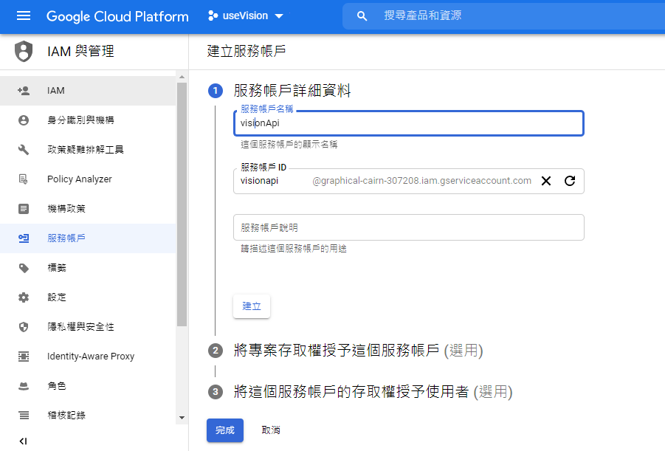Open the hamburger navigation menu
Image resolution: width=665 pixels, height=451 pixels.
(x=24, y=16)
